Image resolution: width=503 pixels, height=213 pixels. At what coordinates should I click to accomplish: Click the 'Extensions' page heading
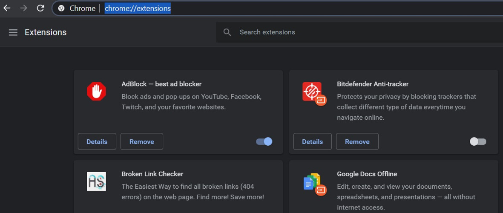pyautogui.click(x=46, y=32)
